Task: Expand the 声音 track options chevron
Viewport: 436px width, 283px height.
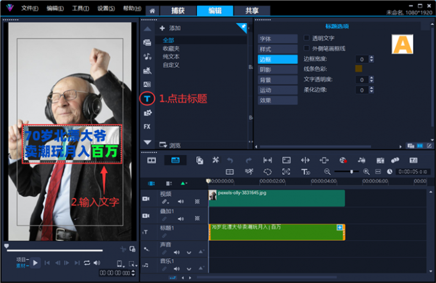Action: [x=189, y=252]
